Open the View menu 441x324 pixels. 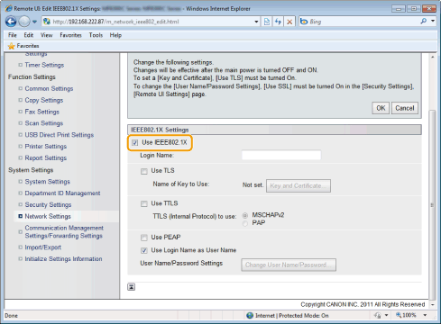pos(46,35)
